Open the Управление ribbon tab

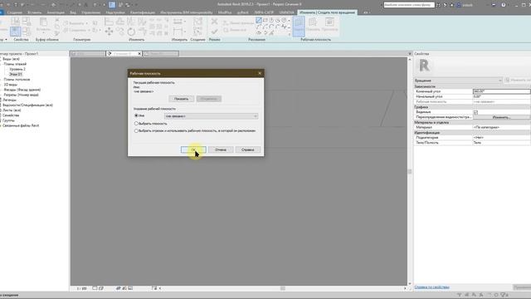tap(90, 12)
